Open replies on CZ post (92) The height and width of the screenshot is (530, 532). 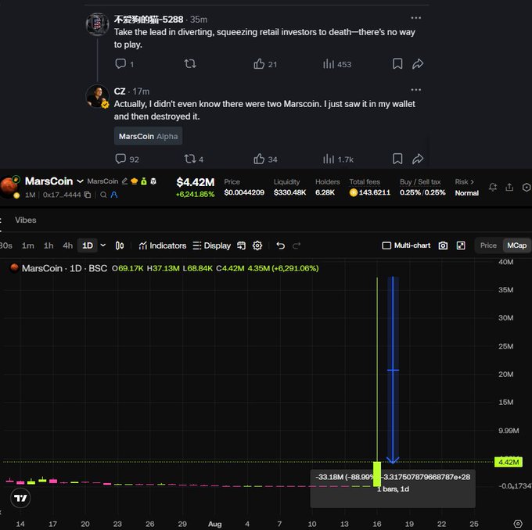point(120,159)
